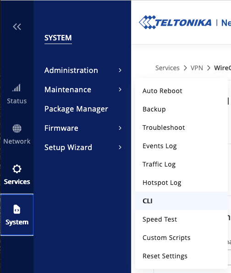Collapse sidebar with double chevron icon
Image resolution: width=231 pixels, height=273 pixels.
pos(17,27)
